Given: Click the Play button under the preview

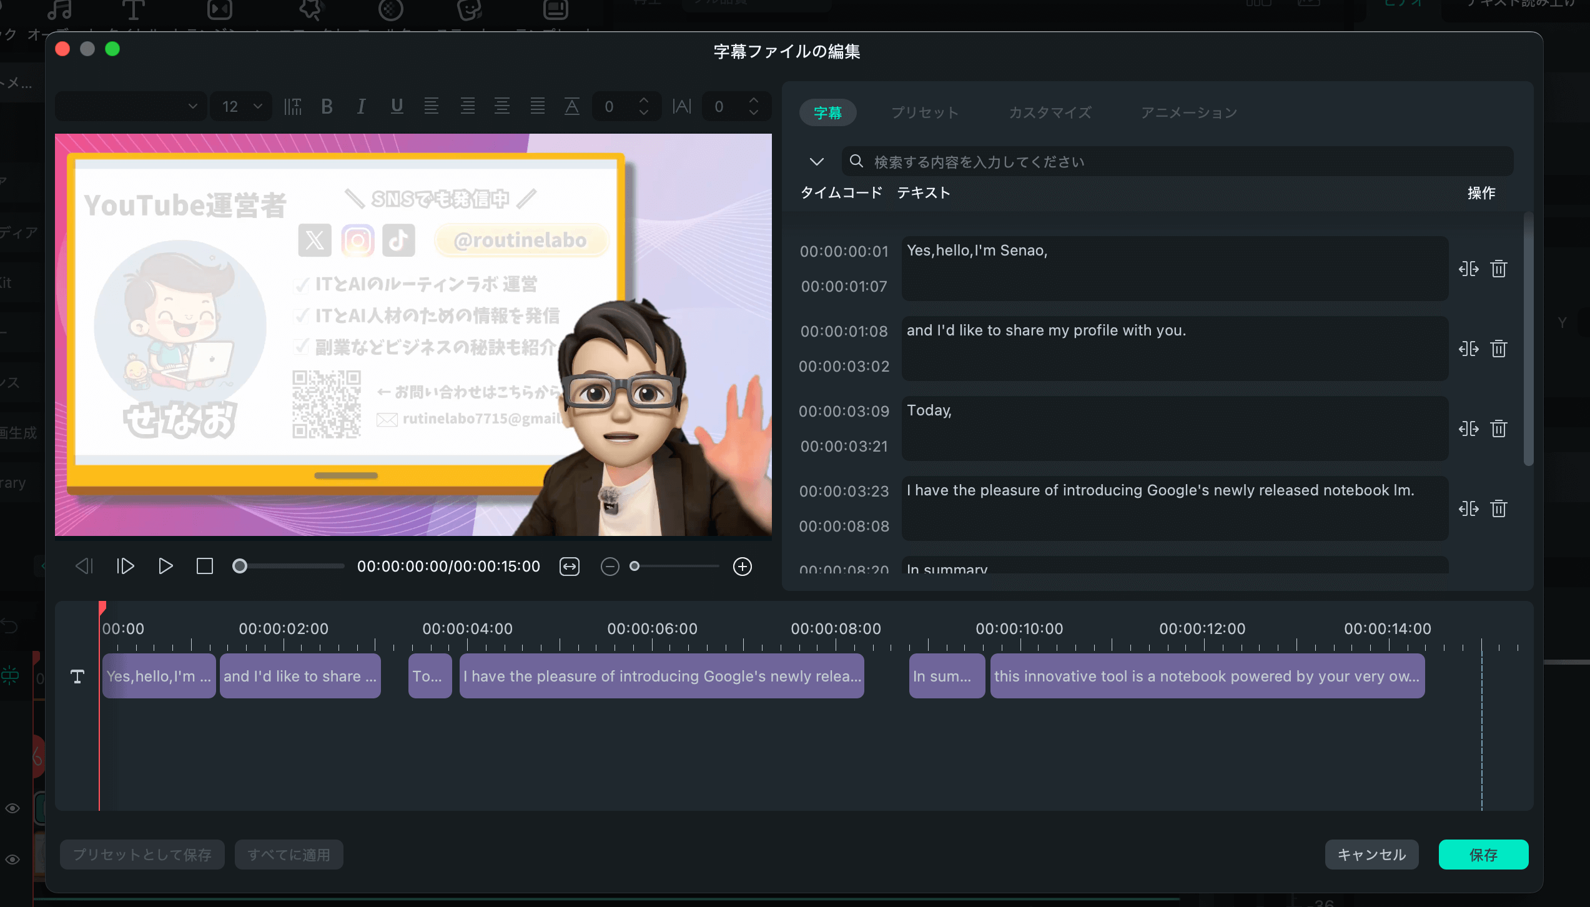Looking at the screenshot, I should tap(165, 566).
